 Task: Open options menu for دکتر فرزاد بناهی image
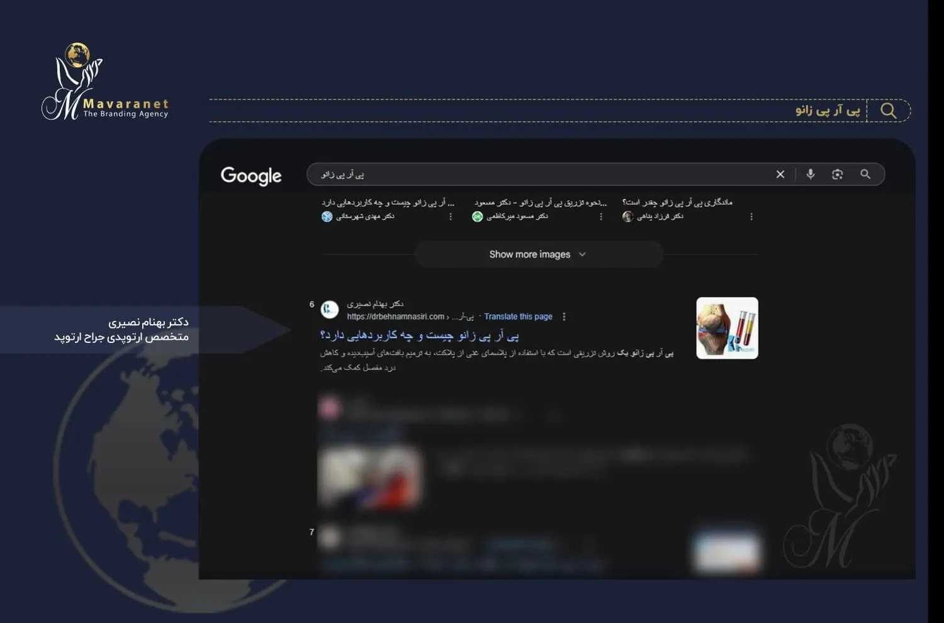pos(751,216)
